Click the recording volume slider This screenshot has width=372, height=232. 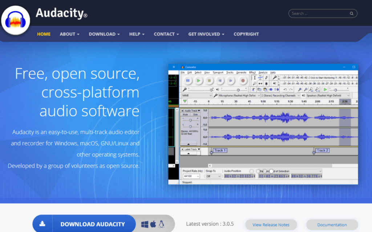(201, 90)
